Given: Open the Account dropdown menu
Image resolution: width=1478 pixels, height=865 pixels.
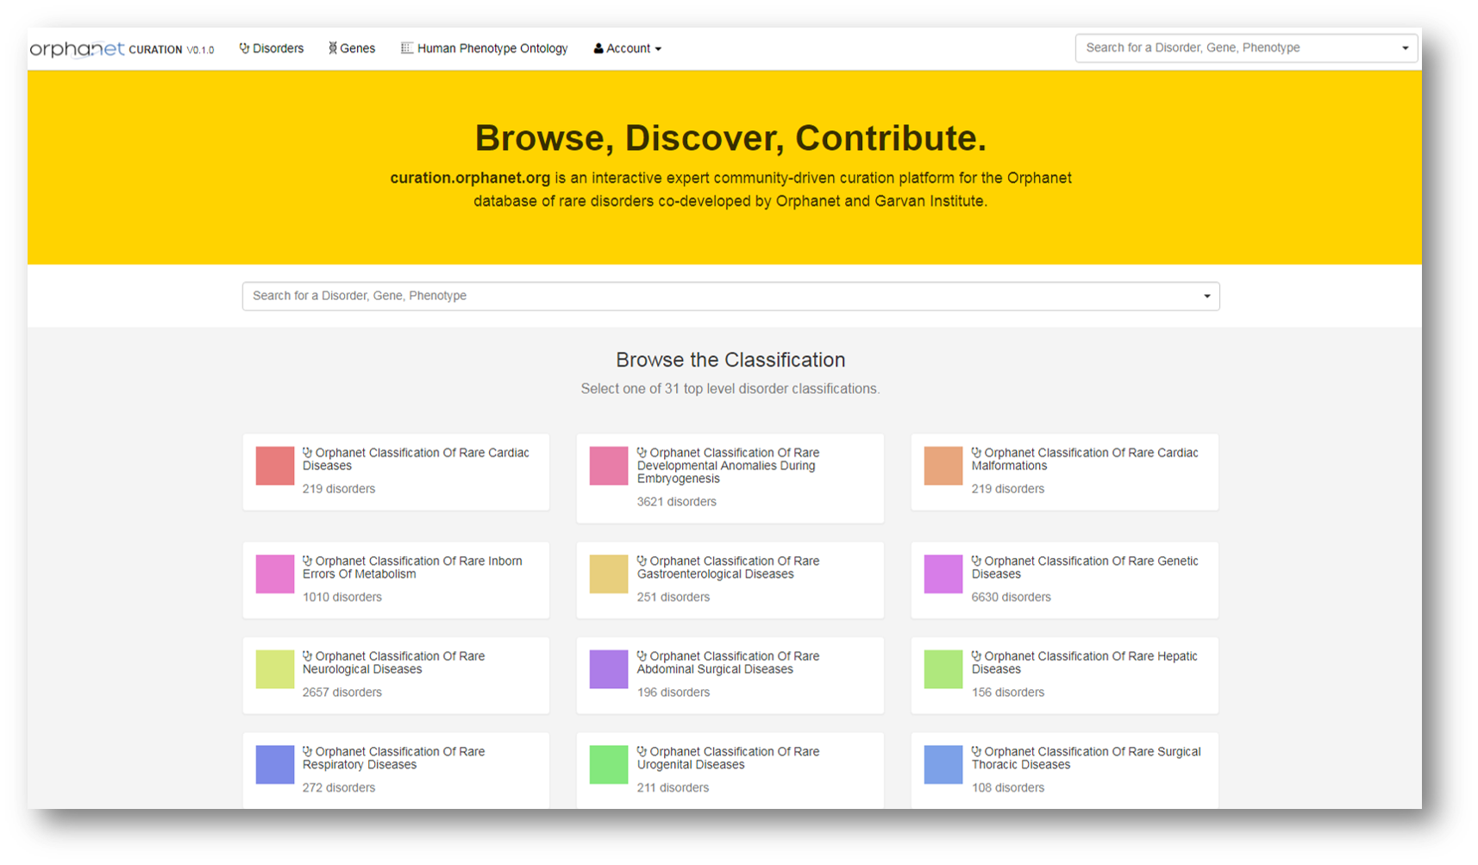Looking at the screenshot, I should click(x=628, y=49).
